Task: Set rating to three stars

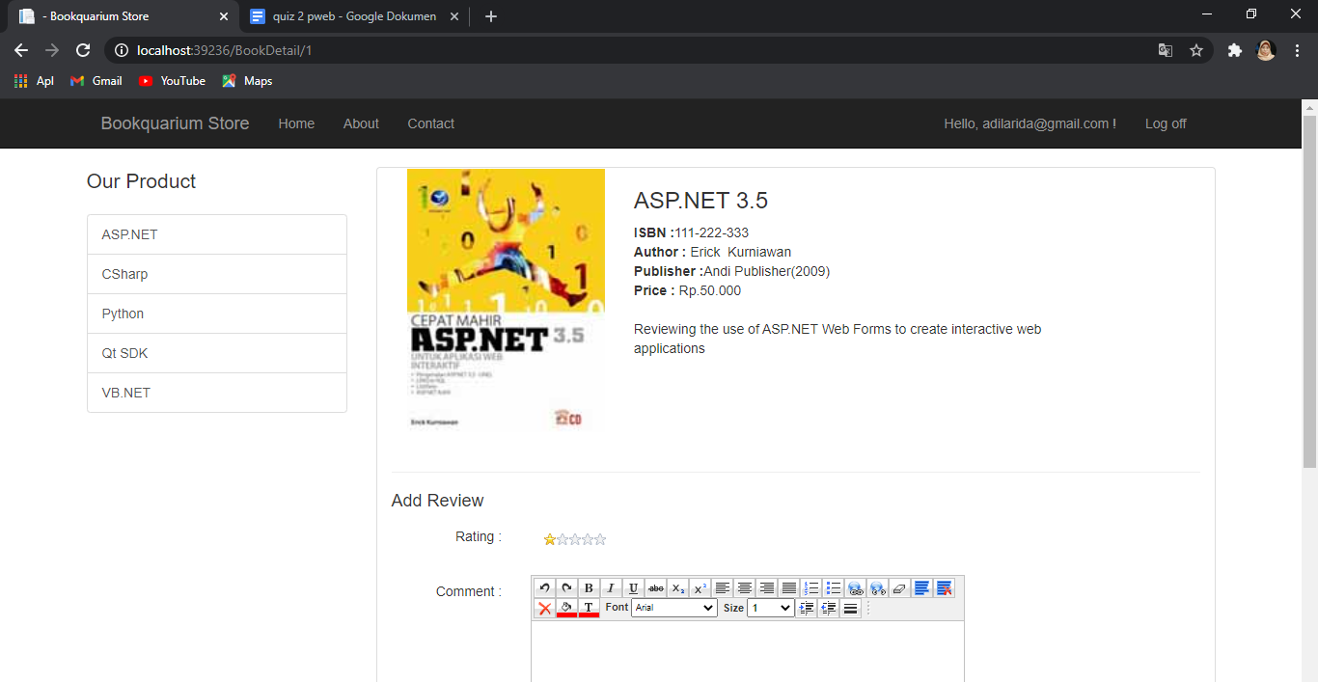Action: point(575,539)
